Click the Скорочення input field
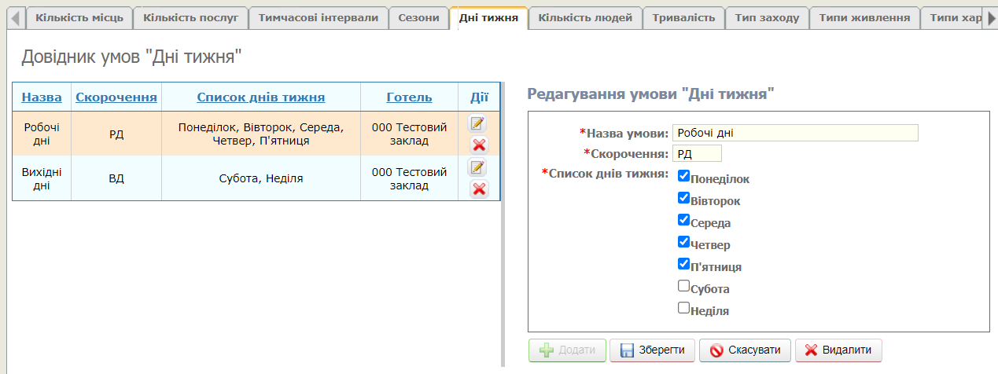Image resolution: width=998 pixels, height=374 pixels. tap(696, 153)
